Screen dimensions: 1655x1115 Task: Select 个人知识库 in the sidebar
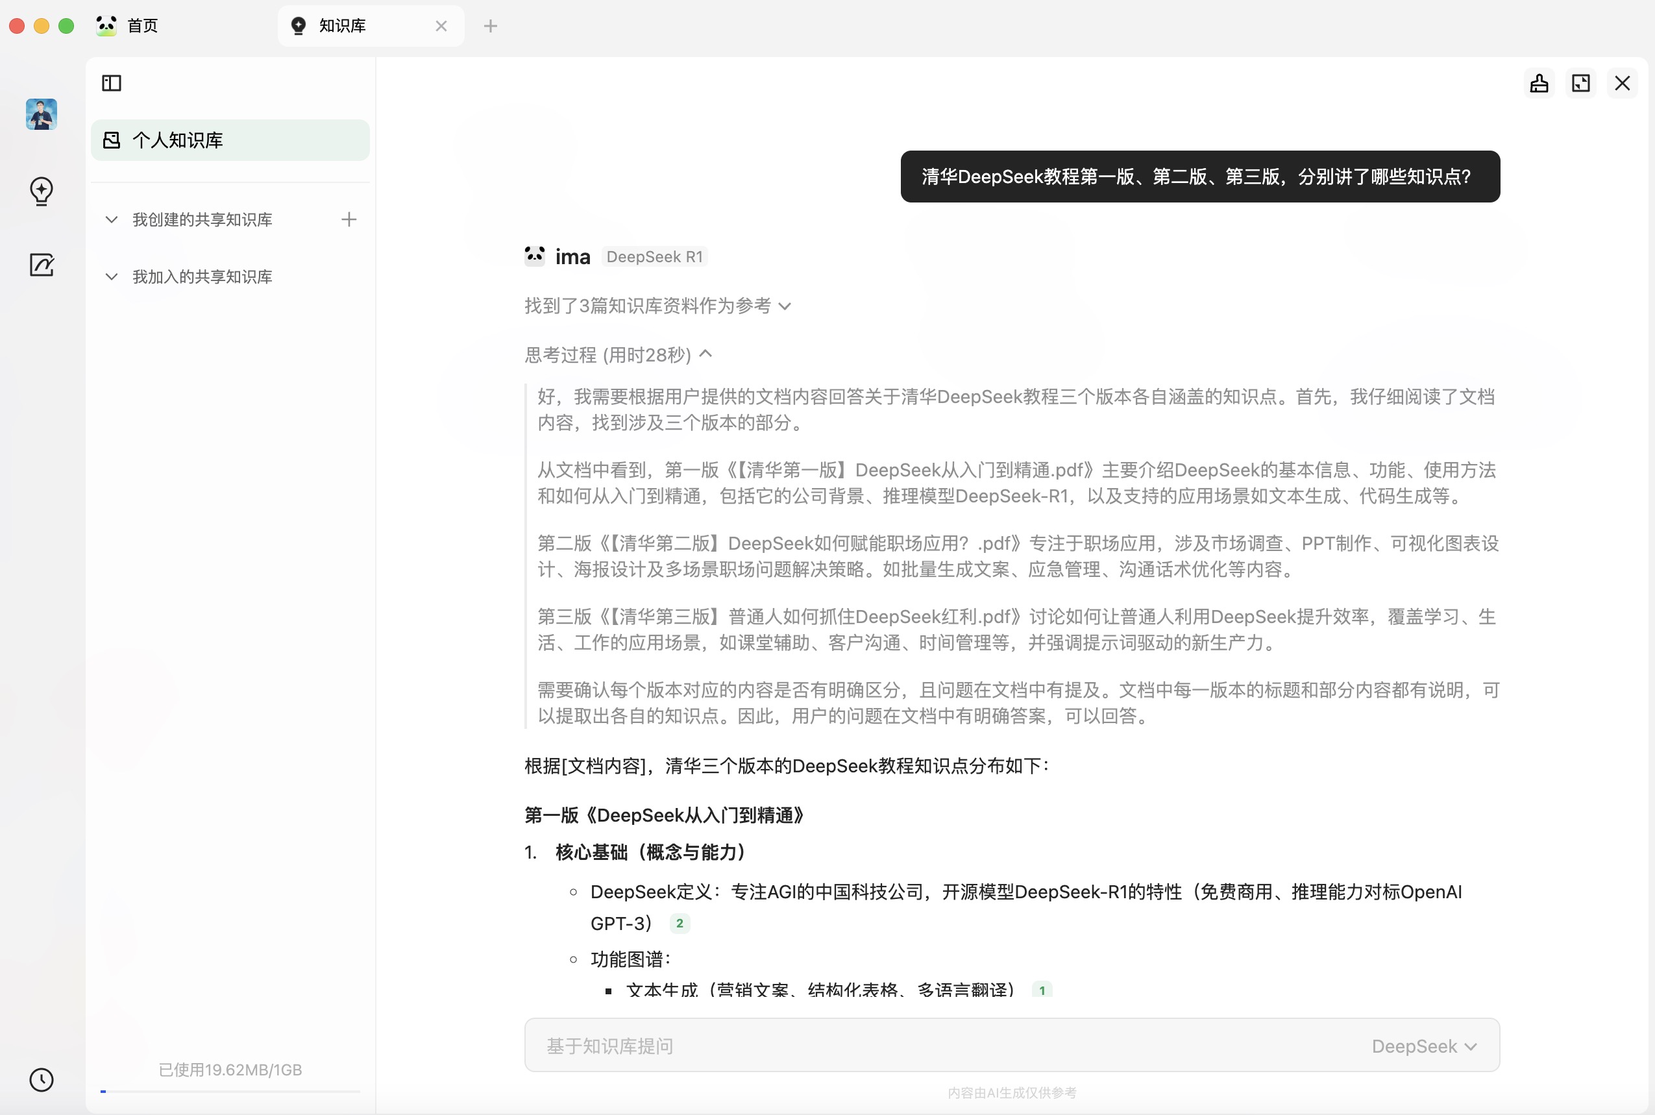click(230, 140)
